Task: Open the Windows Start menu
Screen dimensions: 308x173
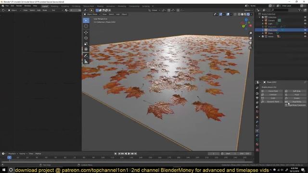Action: tap(4, 170)
